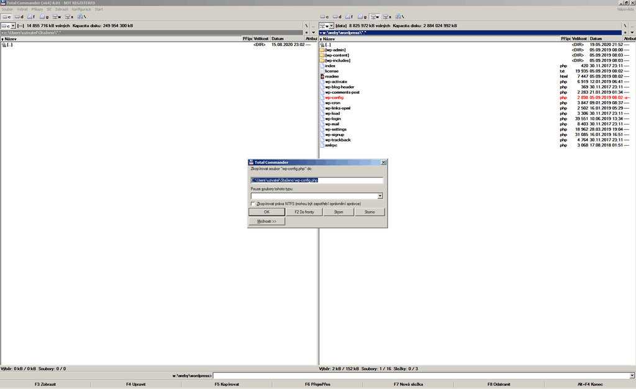Screen dimensions: 636x389
Task: Expand options with Možnosti >> button
Action: coord(266,221)
